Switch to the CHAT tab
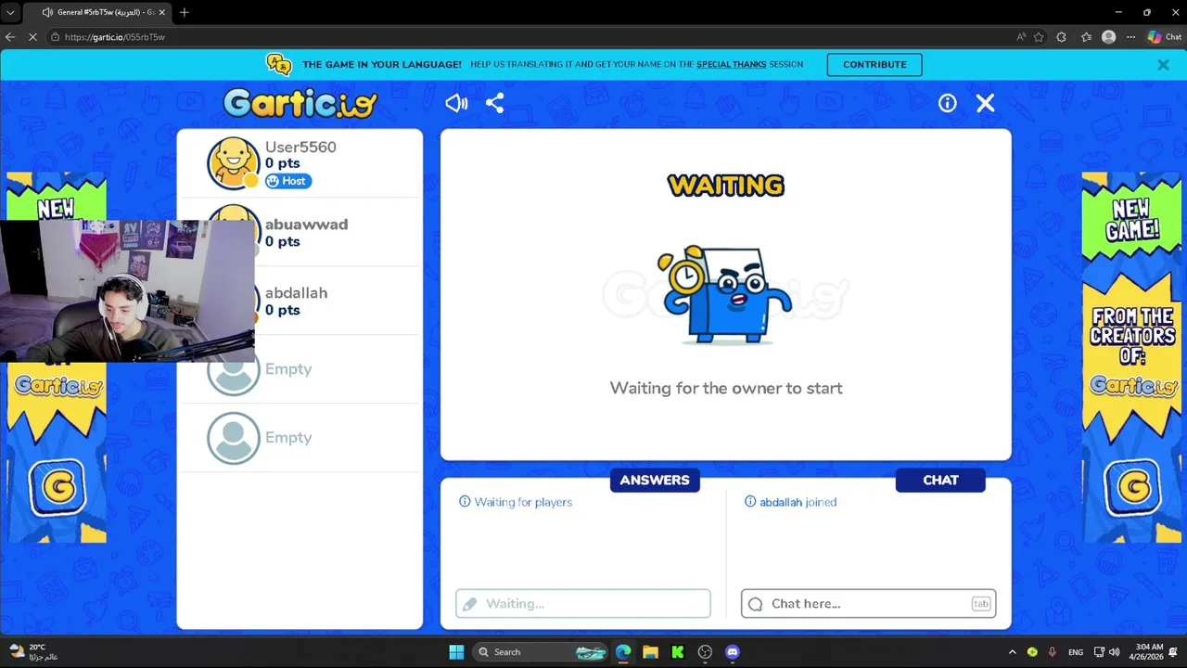Image resolution: width=1187 pixels, height=668 pixels. (x=940, y=480)
